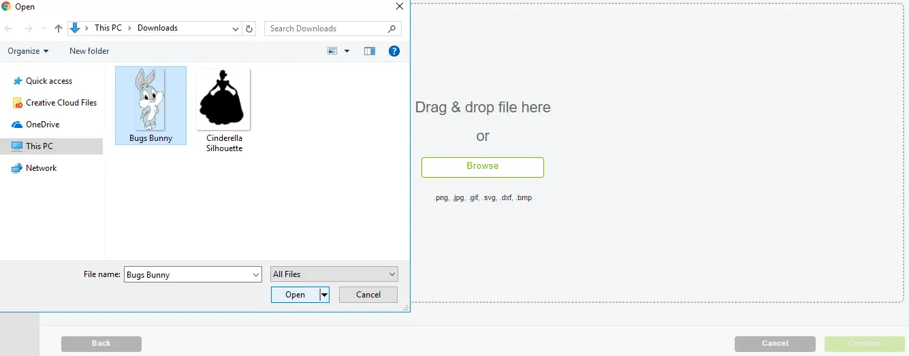
Task: Click Cancel in the Open dialog
Action: click(x=368, y=295)
